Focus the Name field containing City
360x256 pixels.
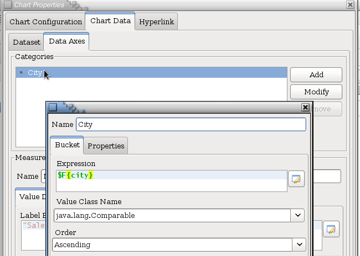[x=191, y=125]
